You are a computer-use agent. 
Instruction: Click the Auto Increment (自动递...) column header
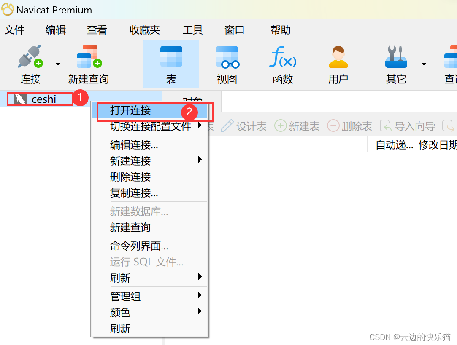[391, 144]
